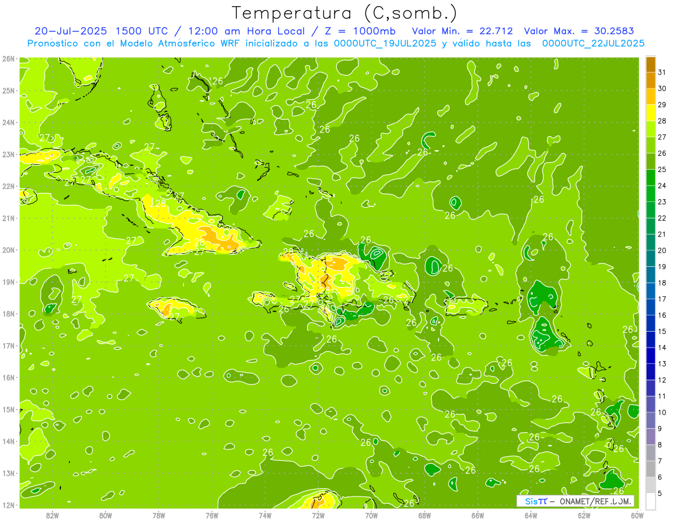Click the legend value 20
Image resolution: width=677 pixels, height=523 pixels.
pos(662,250)
